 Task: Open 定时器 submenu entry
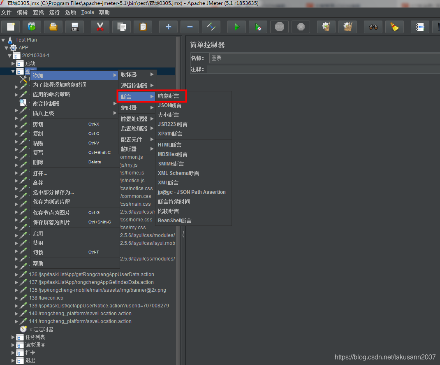click(137, 108)
